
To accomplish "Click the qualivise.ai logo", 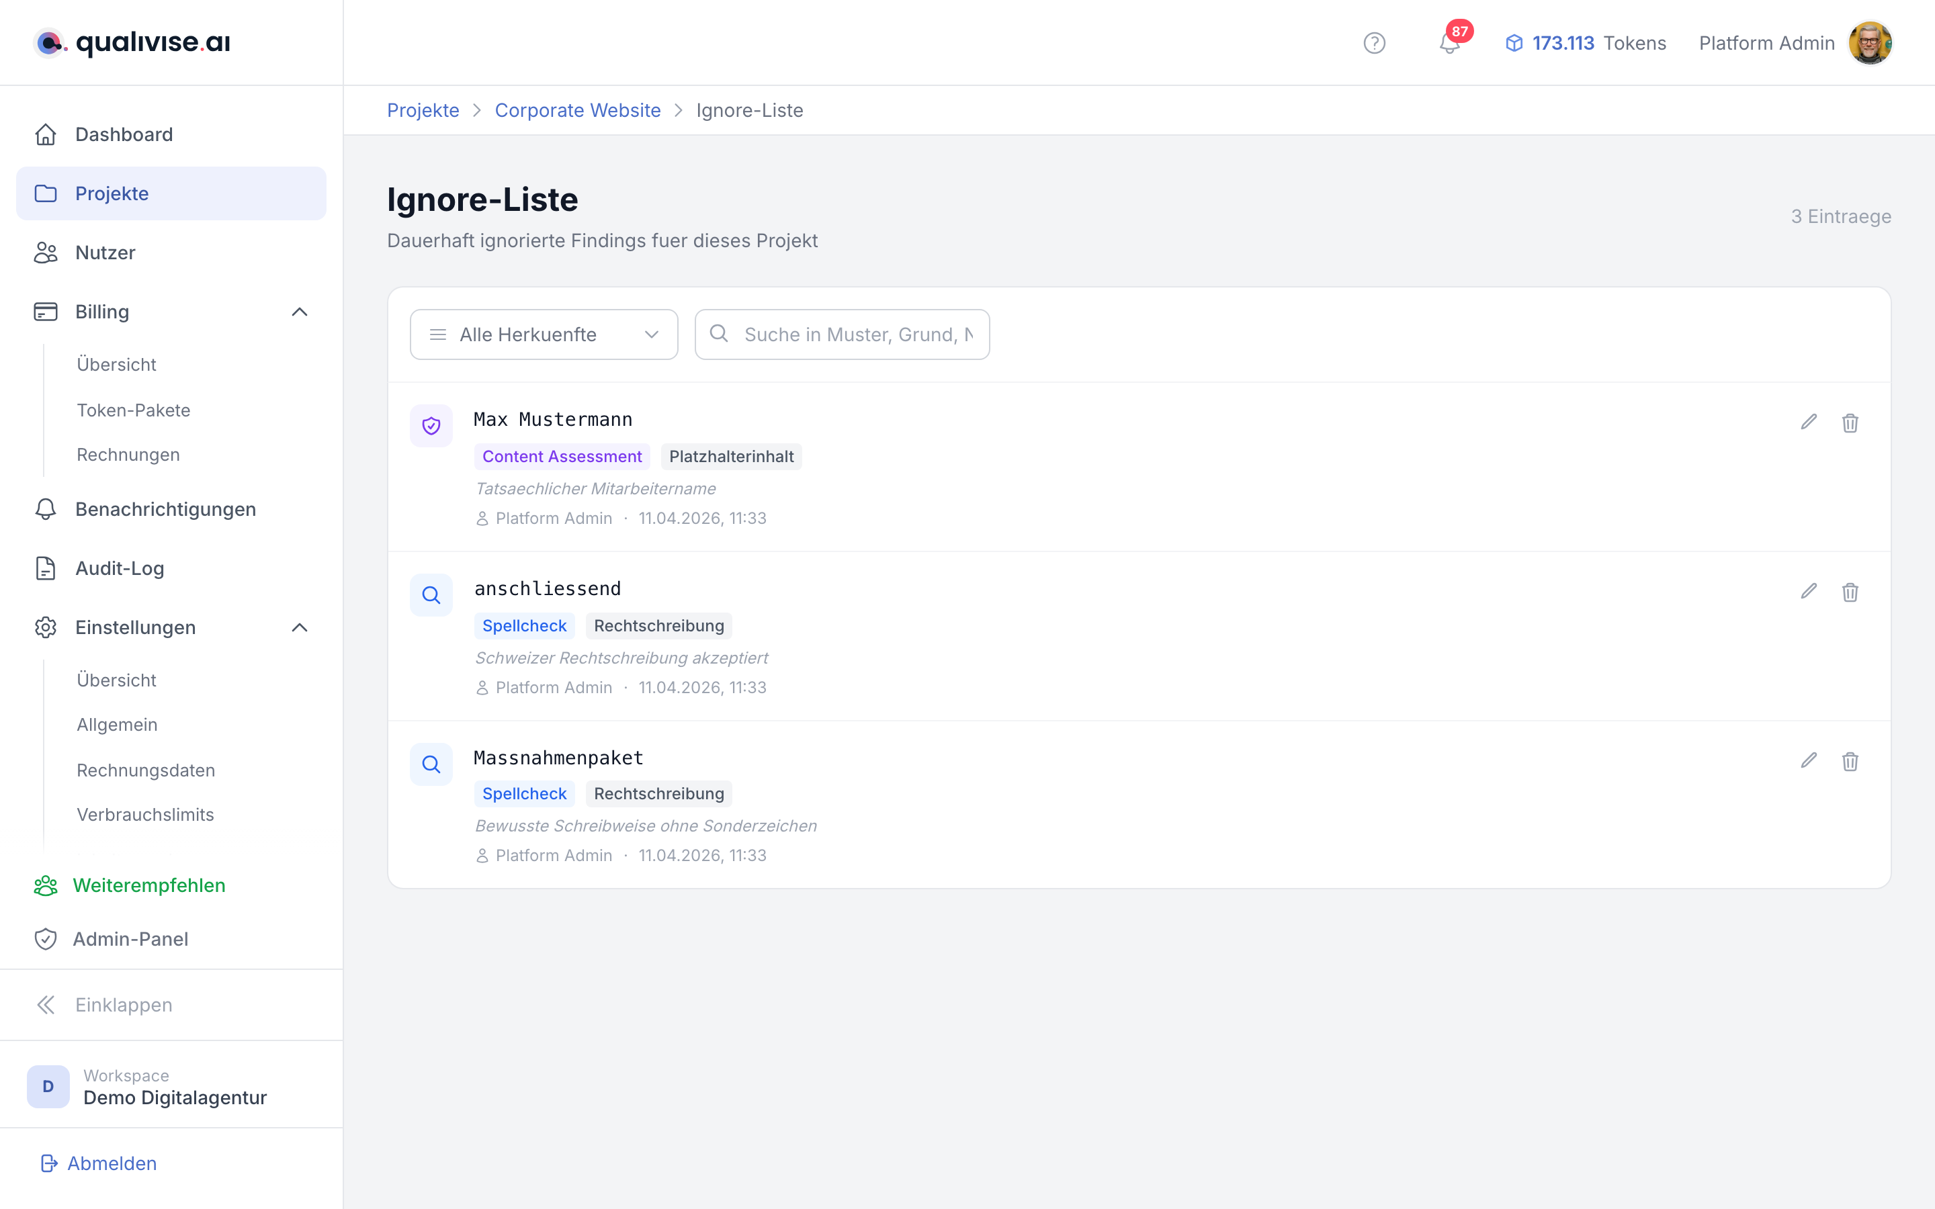I will [x=132, y=42].
